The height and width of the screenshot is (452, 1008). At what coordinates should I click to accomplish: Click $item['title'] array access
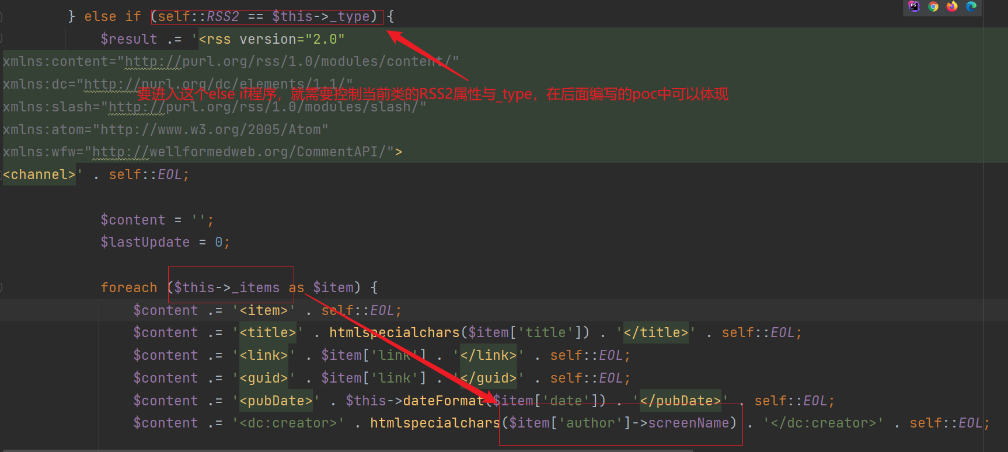525,332
